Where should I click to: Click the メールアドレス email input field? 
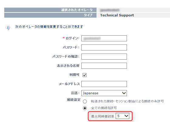click(104, 84)
